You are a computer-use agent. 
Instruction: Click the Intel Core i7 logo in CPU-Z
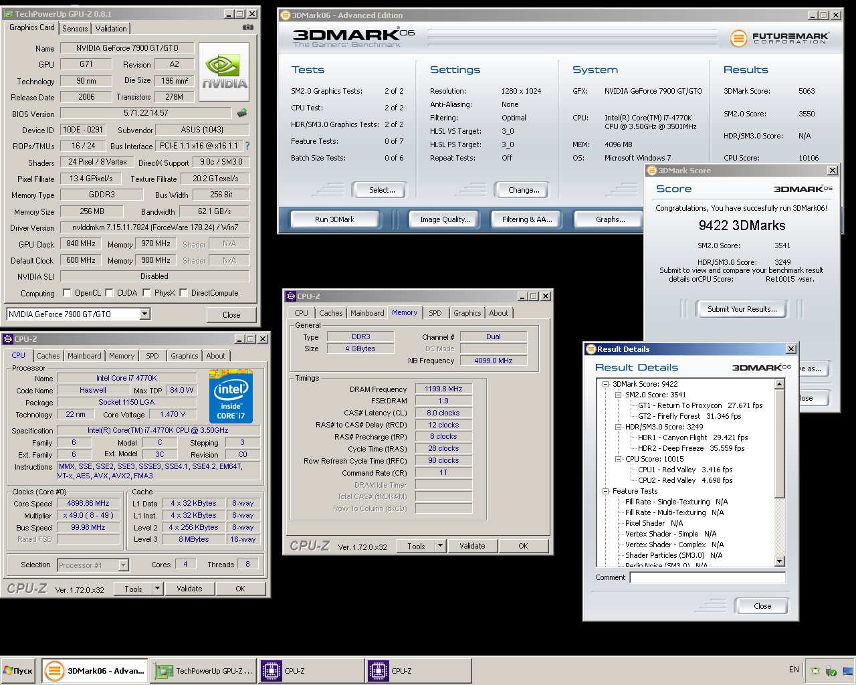point(231,396)
